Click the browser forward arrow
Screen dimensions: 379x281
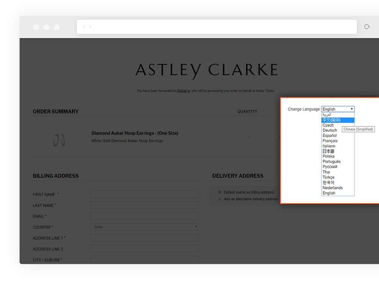[x=91, y=27]
